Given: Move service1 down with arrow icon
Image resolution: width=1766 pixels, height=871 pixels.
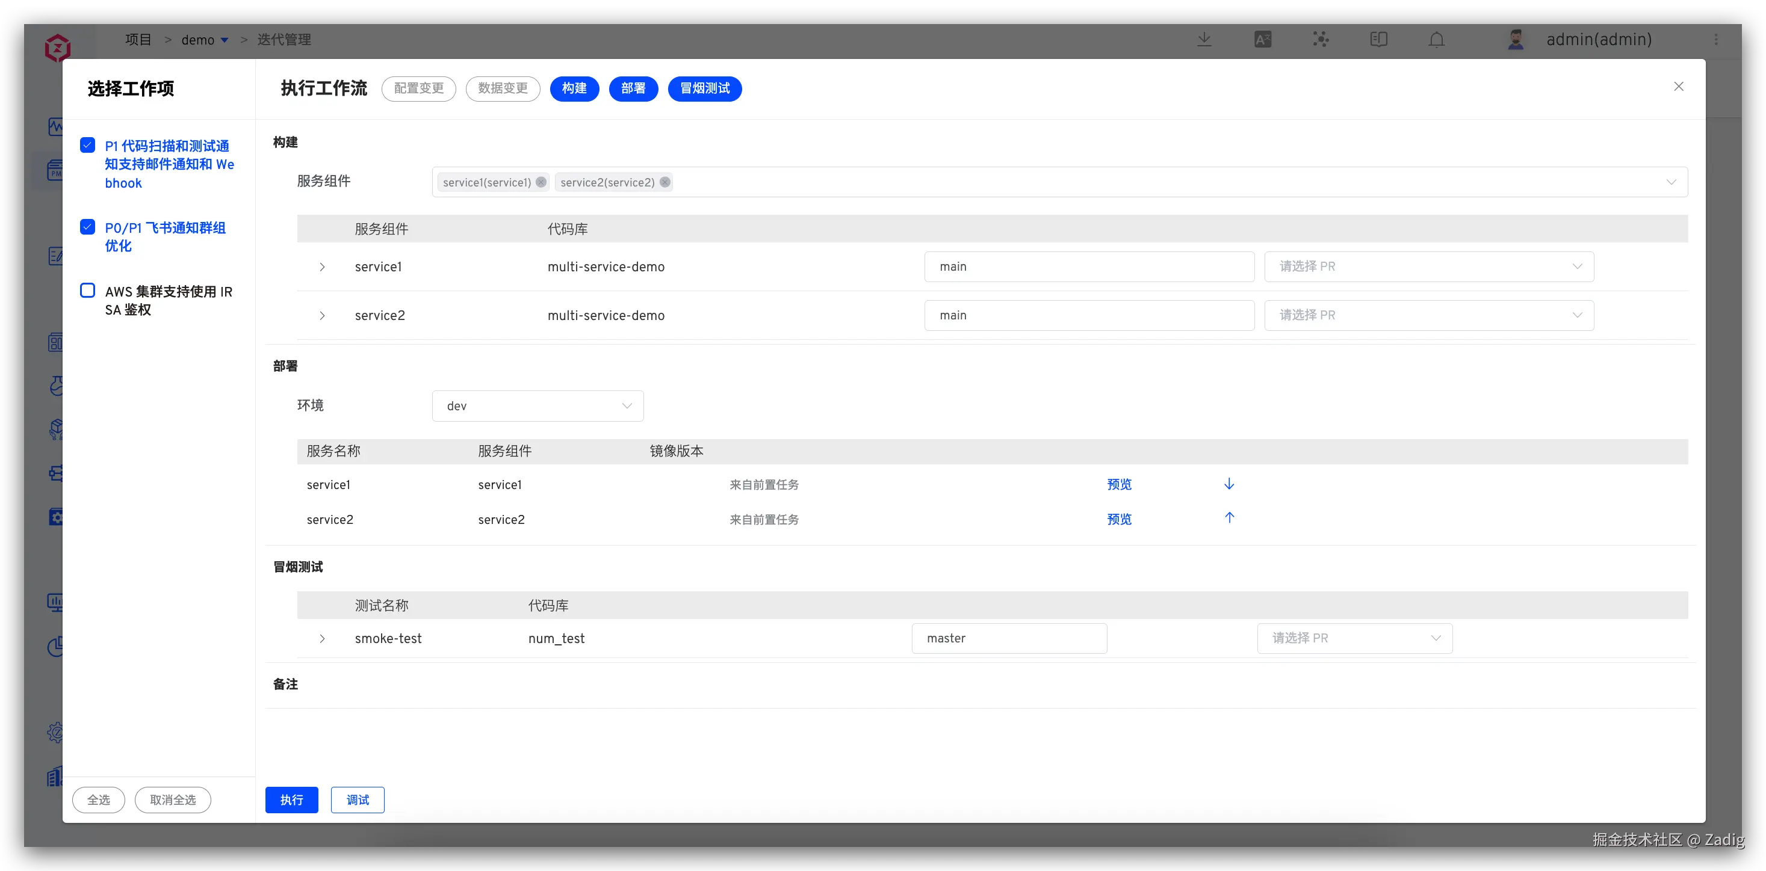Looking at the screenshot, I should pyautogui.click(x=1228, y=484).
